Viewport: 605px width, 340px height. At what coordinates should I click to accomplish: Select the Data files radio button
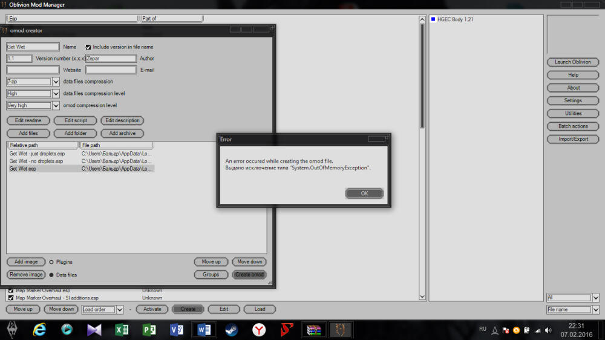click(51, 275)
